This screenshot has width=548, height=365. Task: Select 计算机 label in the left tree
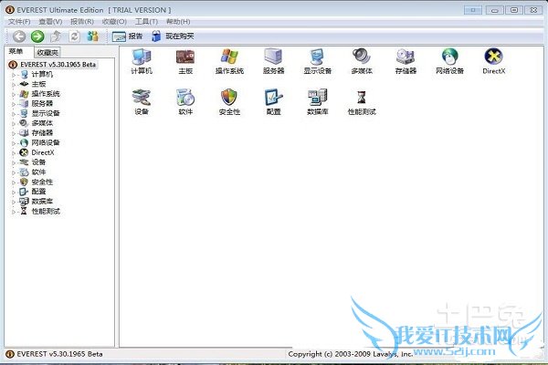pos(42,75)
